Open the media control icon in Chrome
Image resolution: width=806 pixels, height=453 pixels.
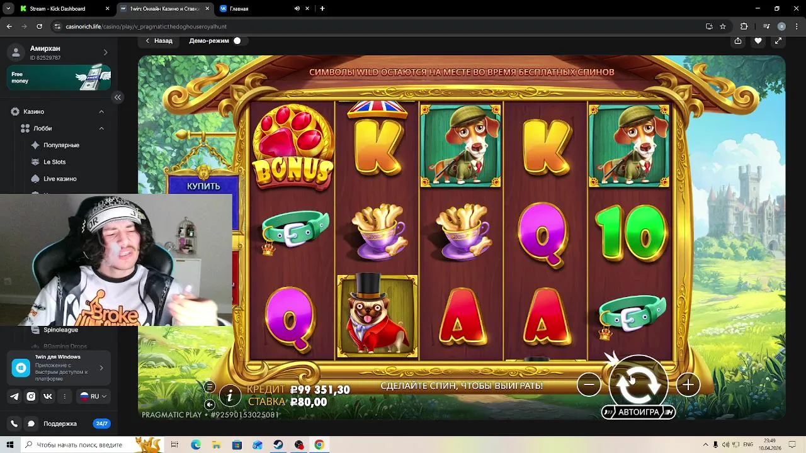pos(766,26)
